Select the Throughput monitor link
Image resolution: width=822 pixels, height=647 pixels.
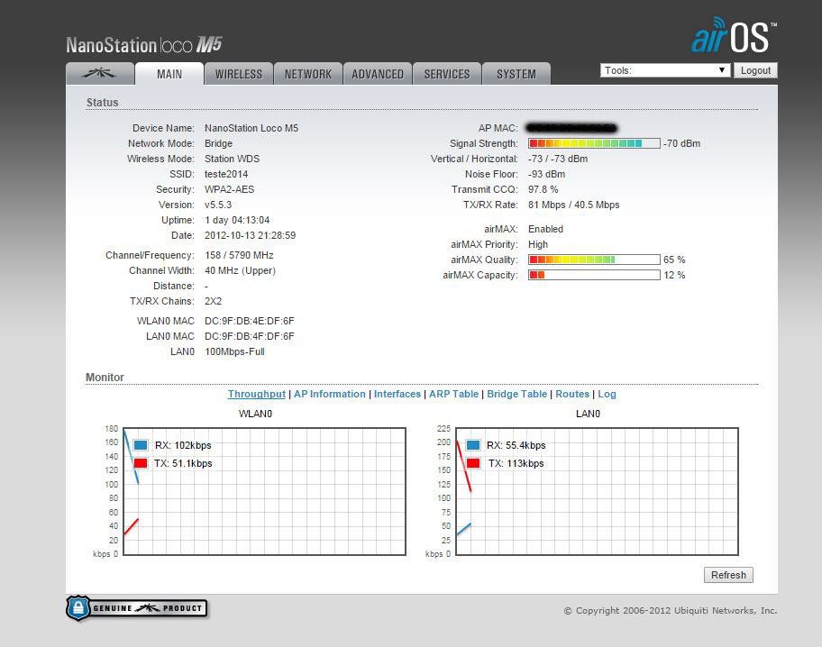tap(256, 394)
